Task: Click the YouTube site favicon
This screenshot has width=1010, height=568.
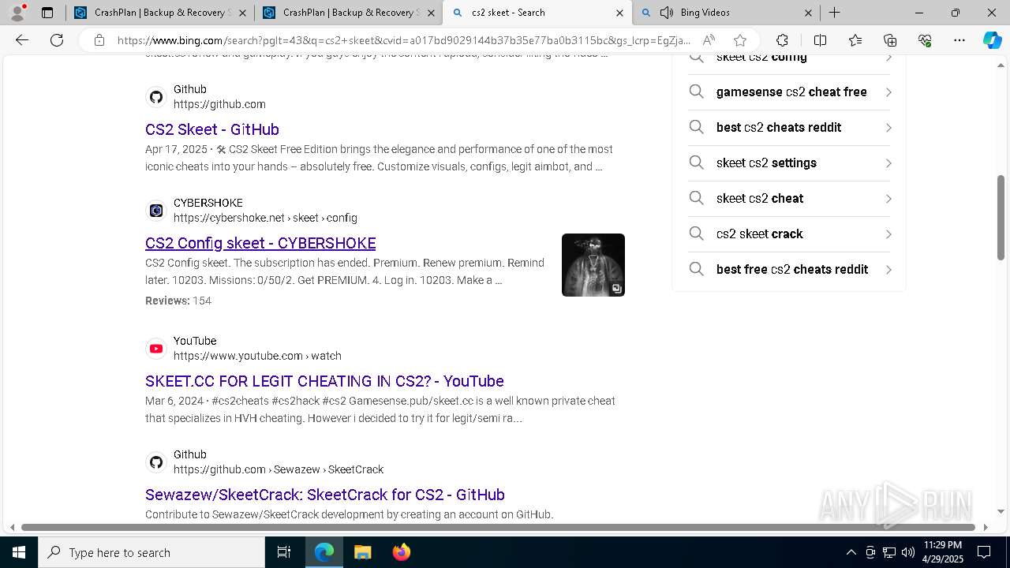Action: (156, 349)
